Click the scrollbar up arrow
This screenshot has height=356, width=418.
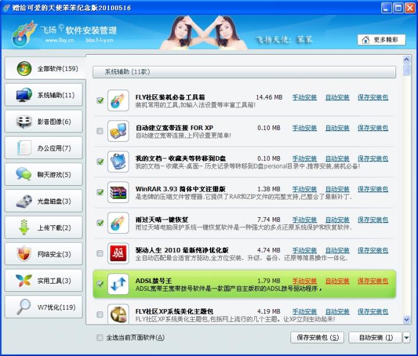pyautogui.click(x=407, y=59)
